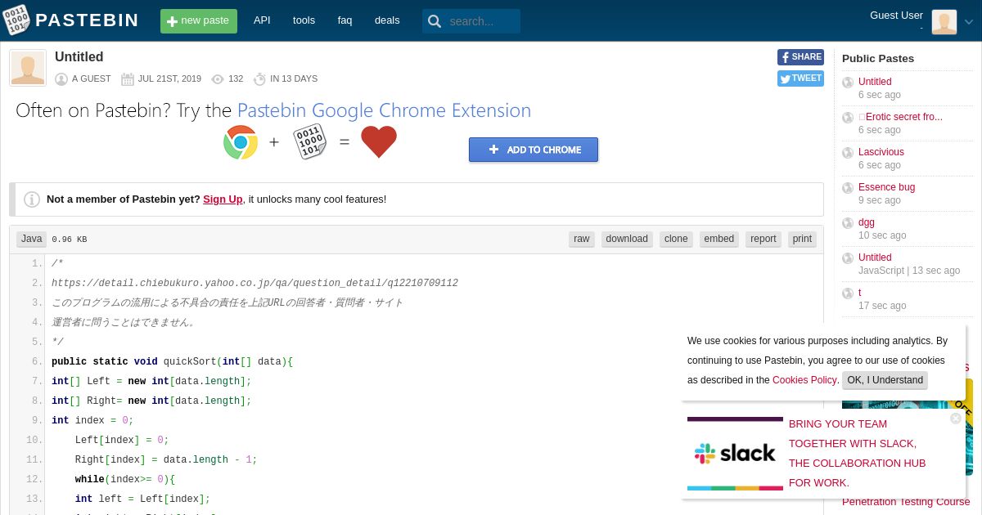This screenshot has height=515, width=982.
Task: Print the paste
Action: pos(803,239)
